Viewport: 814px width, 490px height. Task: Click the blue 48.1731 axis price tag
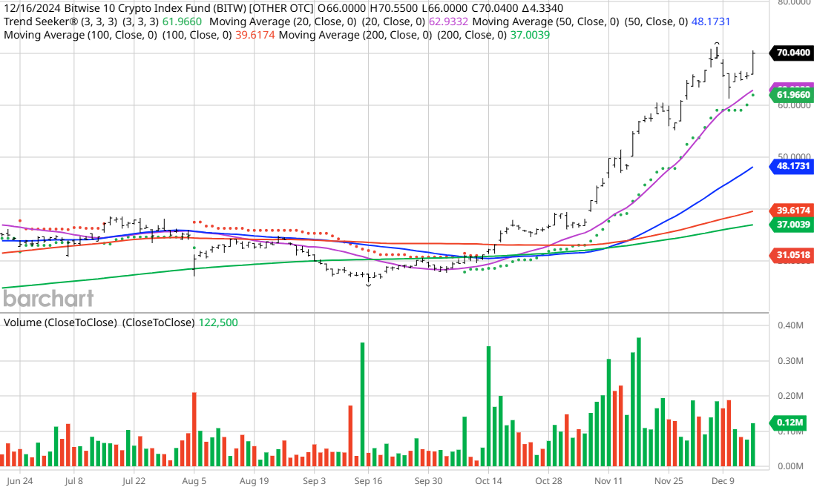pos(792,166)
